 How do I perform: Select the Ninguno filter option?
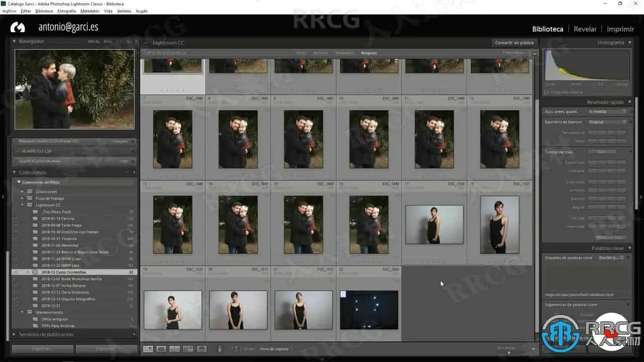pyautogui.click(x=368, y=53)
